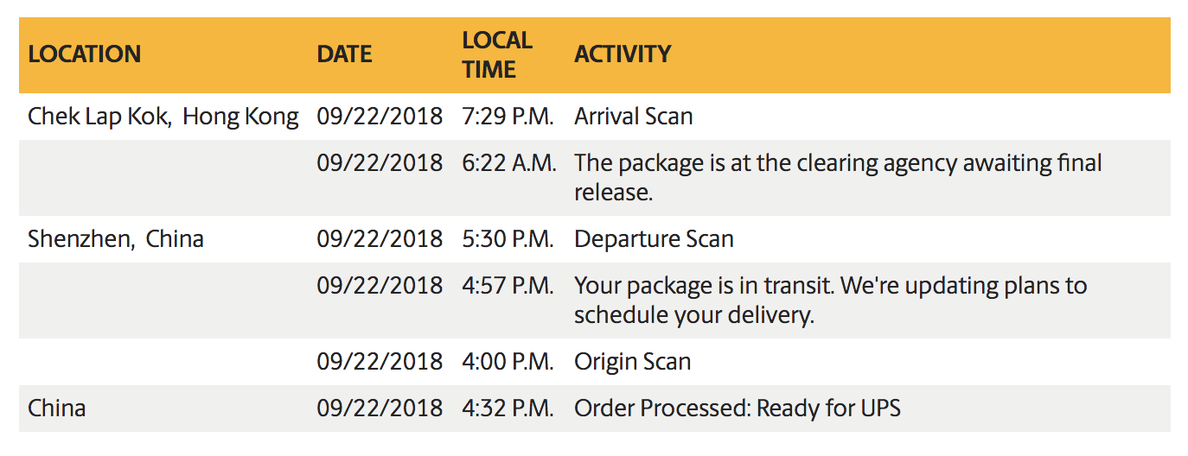The image size is (1188, 456).
Task: Select the Arrival Scan activity text
Action: [634, 116]
